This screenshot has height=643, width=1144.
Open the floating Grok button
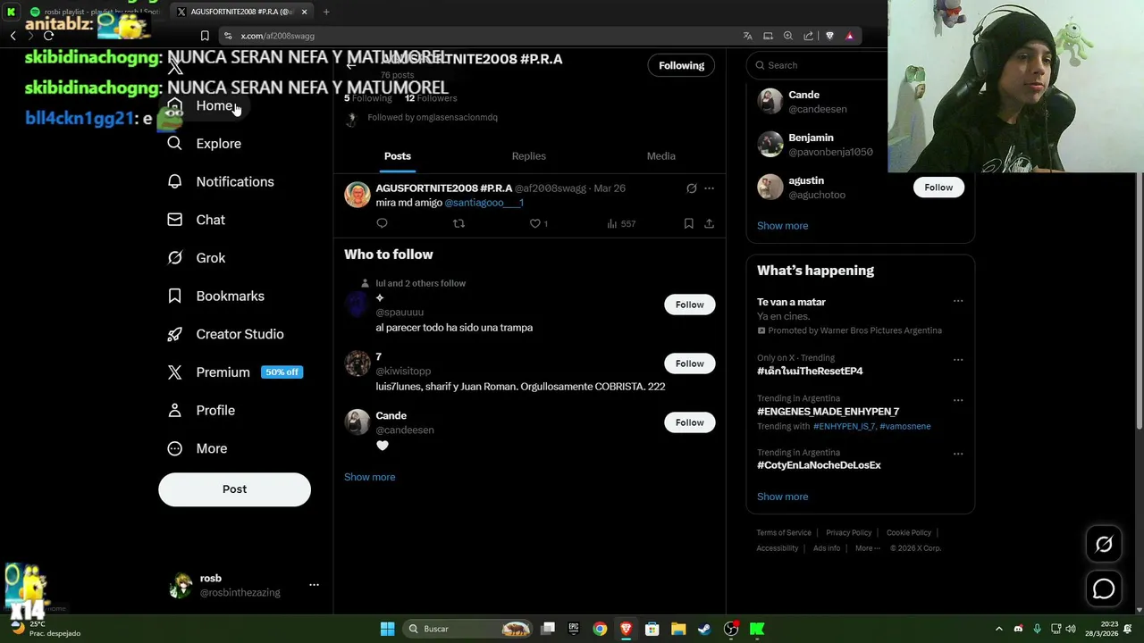click(1104, 544)
